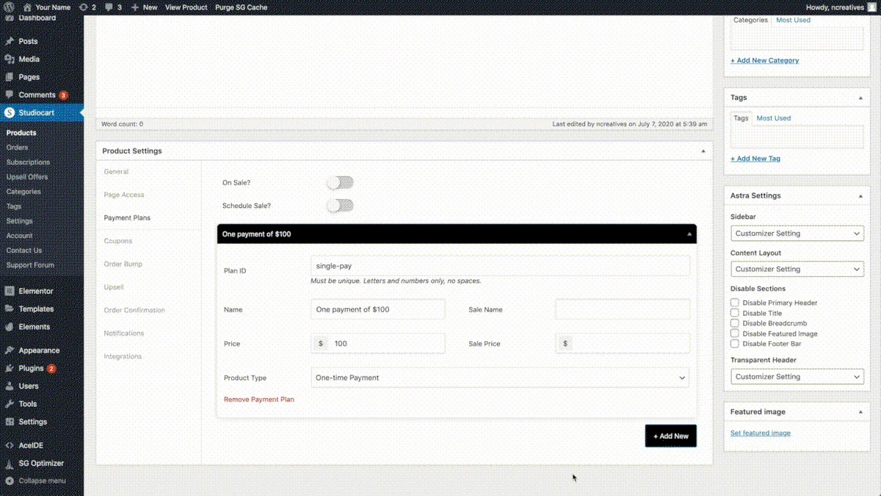This screenshot has width=881, height=496.
Task: Open the Product Type dropdown
Action: (x=500, y=378)
